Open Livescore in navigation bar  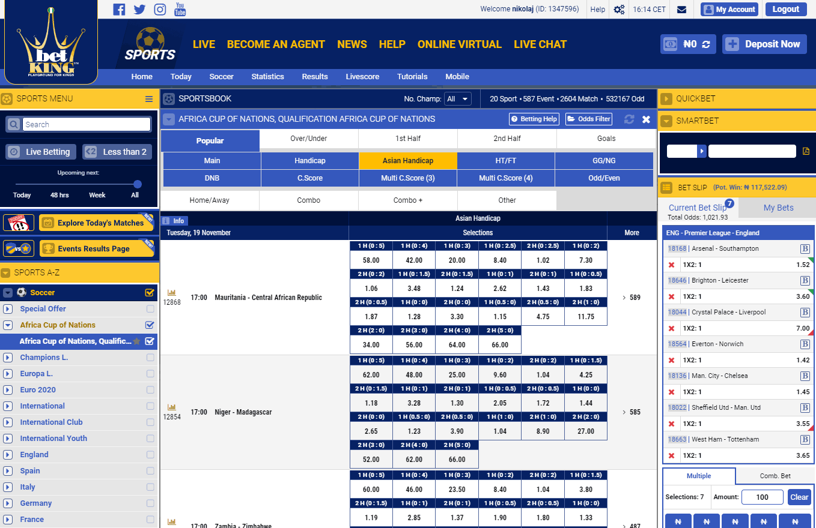(362, 76)
